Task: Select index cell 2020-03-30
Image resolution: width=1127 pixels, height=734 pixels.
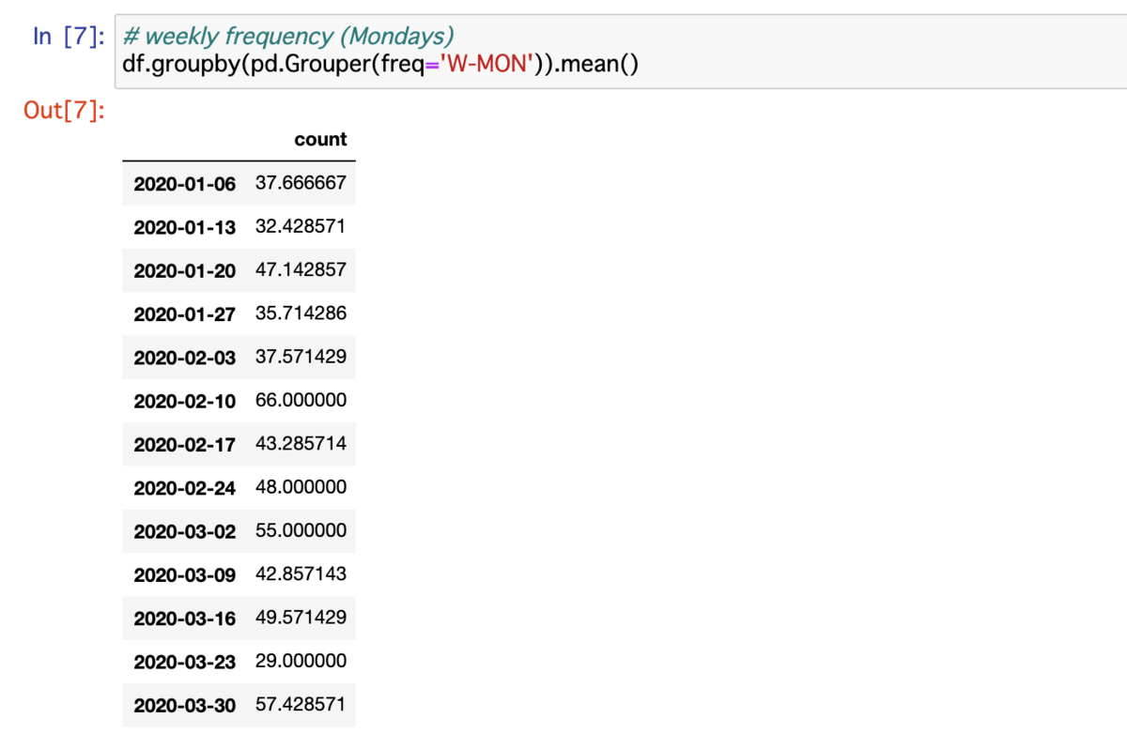Action: coord(185,705)
